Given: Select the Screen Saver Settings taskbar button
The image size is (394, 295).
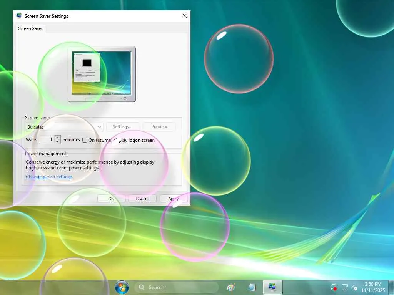Looking at the screenshot, I should (273, 287).
